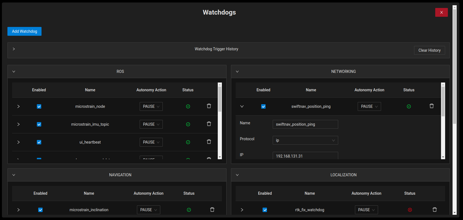Screen dimensions: 463x220
Task: Collapse the ROS section header
Action: pos(14,71)
